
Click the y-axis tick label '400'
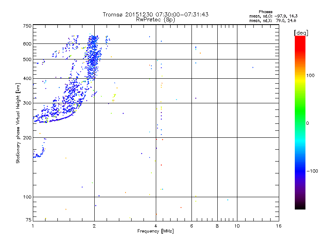pos(27,78)
